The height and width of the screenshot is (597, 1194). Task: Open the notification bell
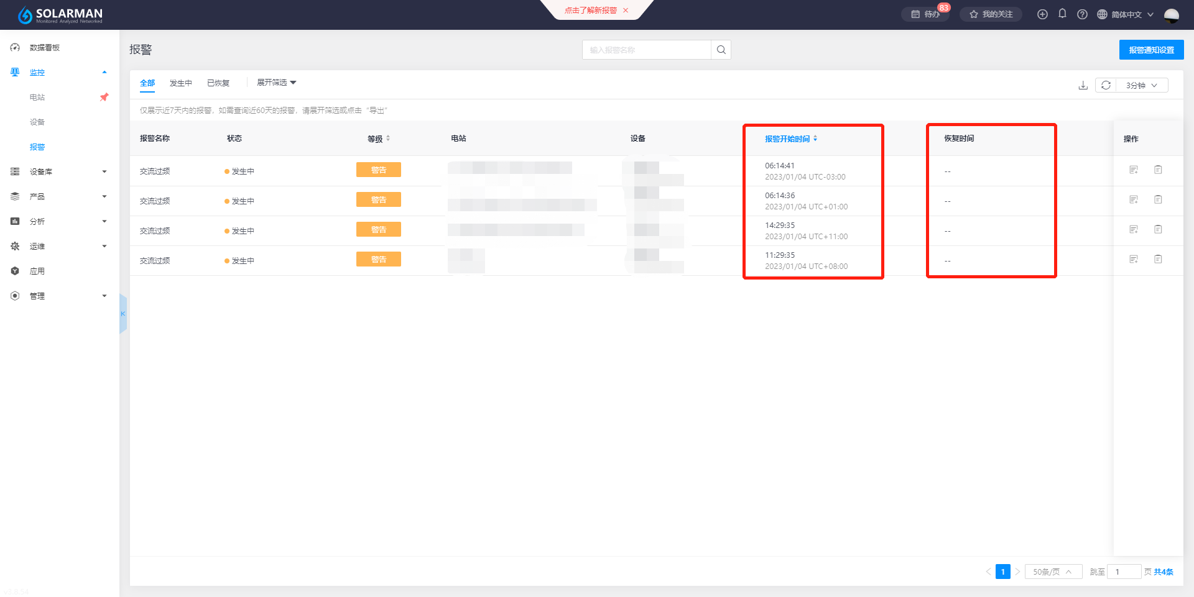pyautogui.click(x=1062, y=14)
